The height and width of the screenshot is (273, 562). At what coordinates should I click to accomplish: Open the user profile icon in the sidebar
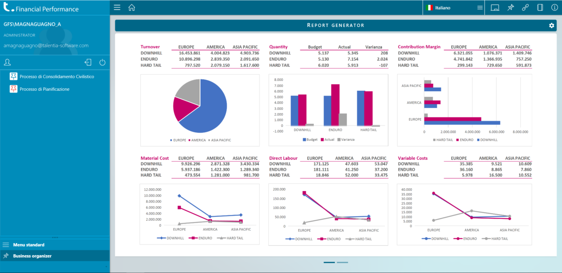[x=7, y=62]
